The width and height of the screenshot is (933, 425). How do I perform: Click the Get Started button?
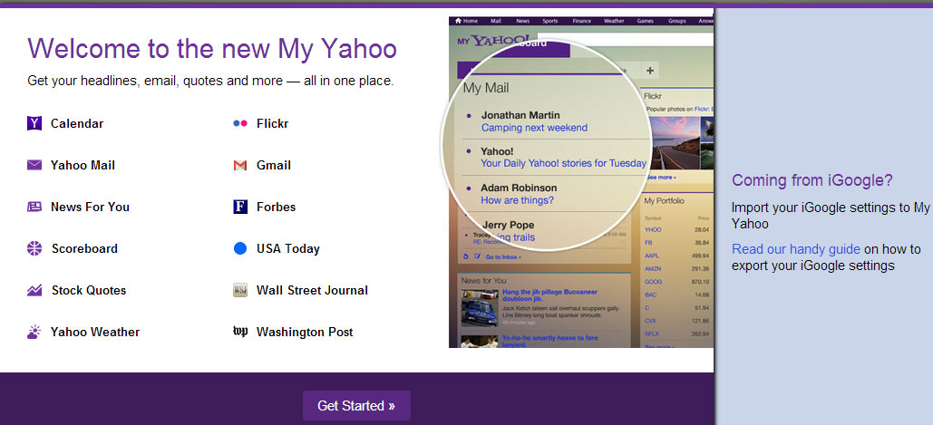click(356, 405)
